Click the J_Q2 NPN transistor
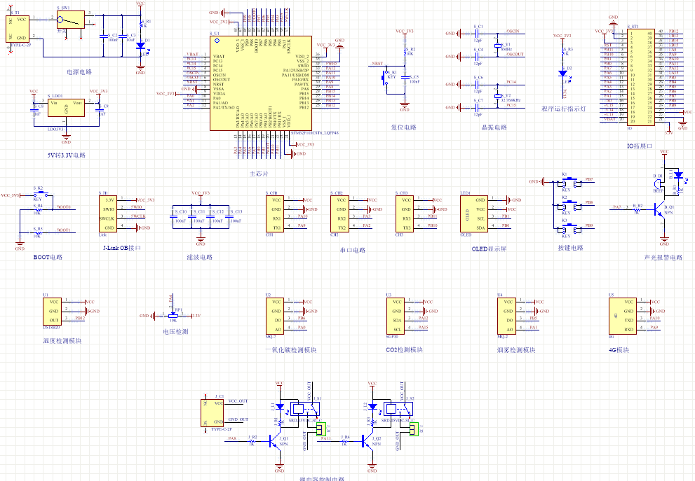This screenshot has height=481, width=695. coord(368,442)
